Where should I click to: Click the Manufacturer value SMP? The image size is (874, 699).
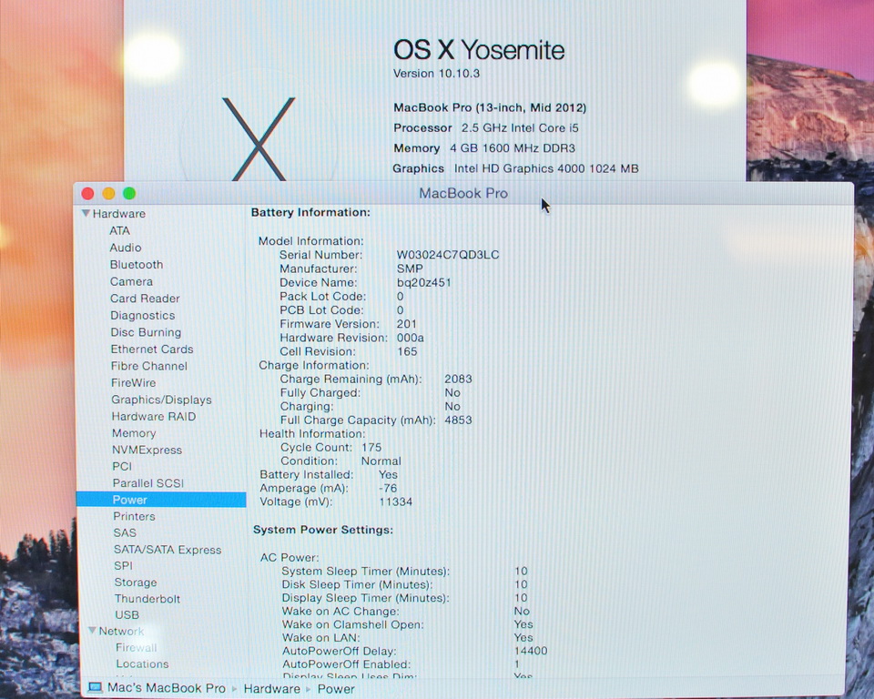click(x=410, y=268)
